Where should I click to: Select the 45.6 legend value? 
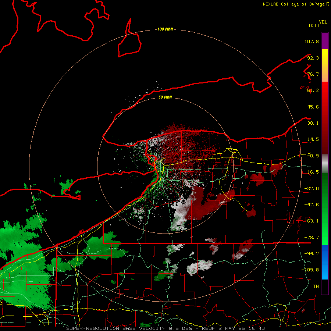point(313,107)
